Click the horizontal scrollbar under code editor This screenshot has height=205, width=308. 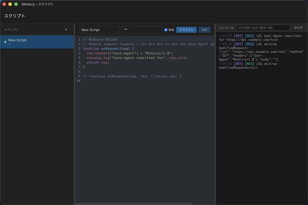coord(134,204)
